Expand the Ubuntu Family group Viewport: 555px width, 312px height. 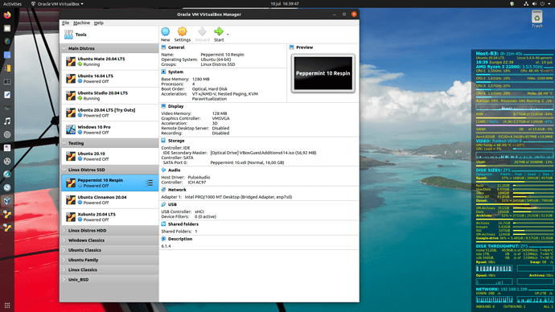(64, 260)
